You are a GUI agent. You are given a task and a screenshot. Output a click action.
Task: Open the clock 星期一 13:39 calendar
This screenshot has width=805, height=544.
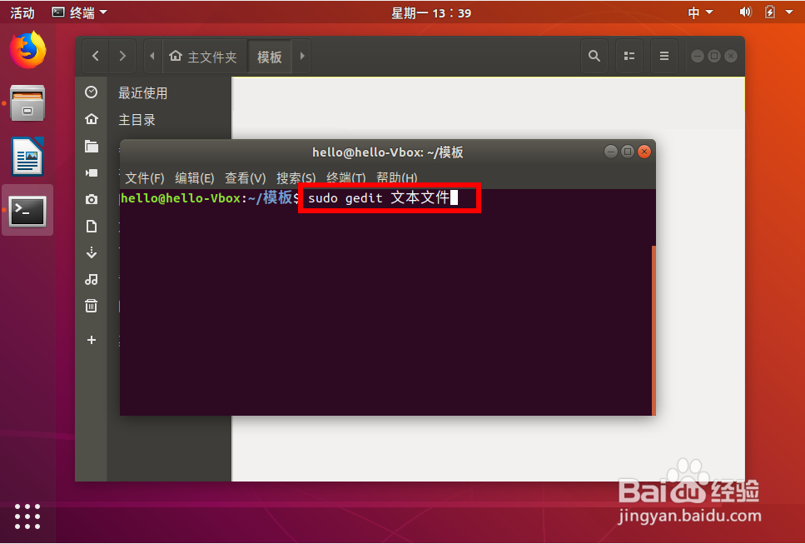click(x=430, y=12)
